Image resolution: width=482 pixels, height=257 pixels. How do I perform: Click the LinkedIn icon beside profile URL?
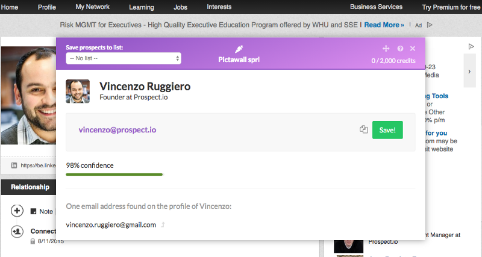[x=14, y=166]
